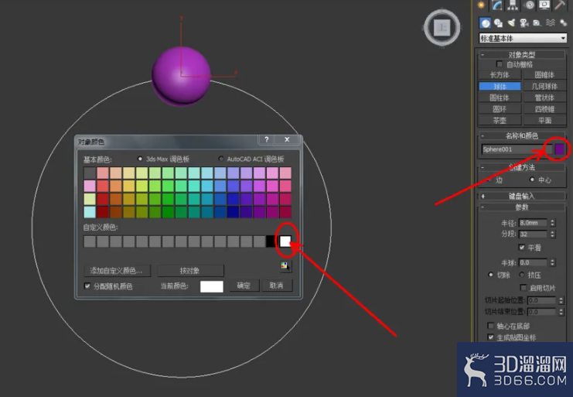Select the Lights category icon
This screenshot has width=573, height=397.
pos(511,23)
